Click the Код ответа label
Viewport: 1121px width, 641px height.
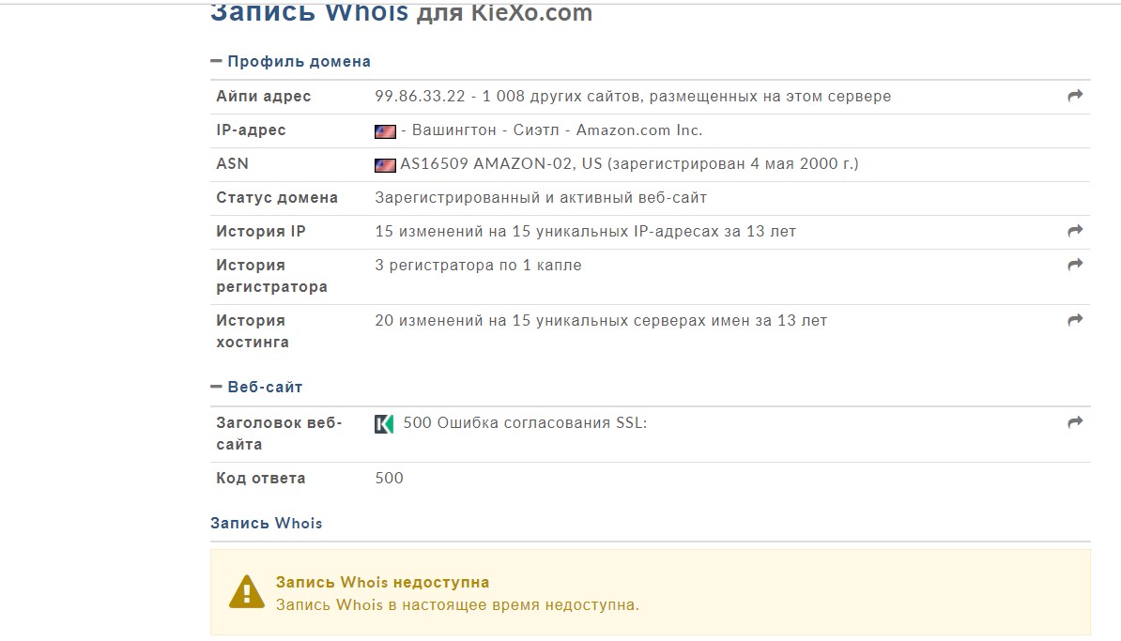tap(260, 478)
